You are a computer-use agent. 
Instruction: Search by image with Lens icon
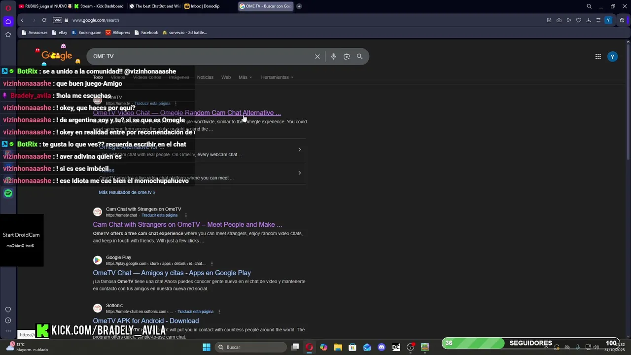click(x=347, y=56)
